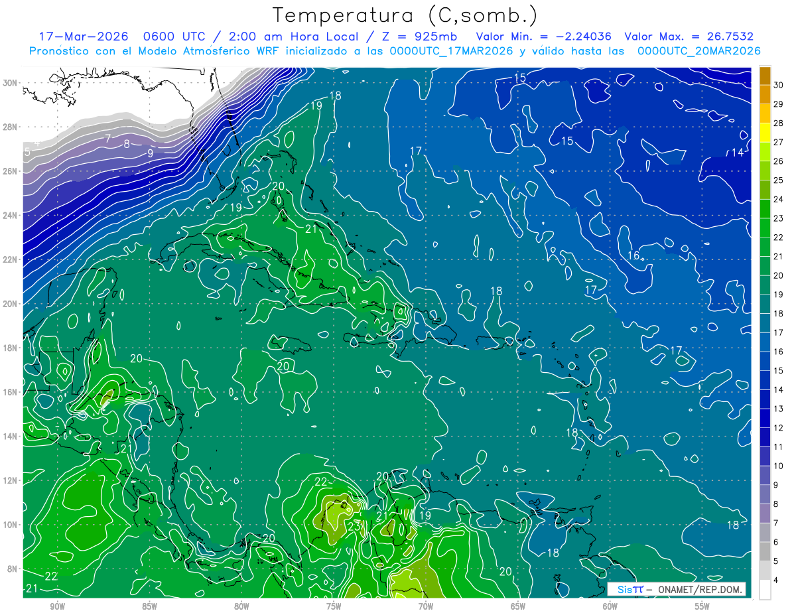
Task: Click the valid-until time '0000UTC_20MAR2026'
Action: [698, 51]
